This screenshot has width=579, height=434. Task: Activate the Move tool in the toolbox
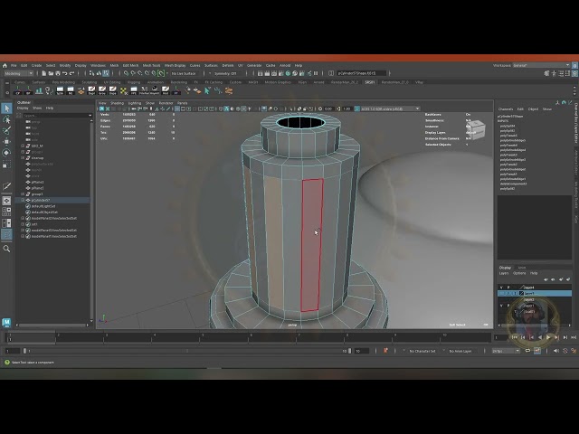tap(6, 142)
